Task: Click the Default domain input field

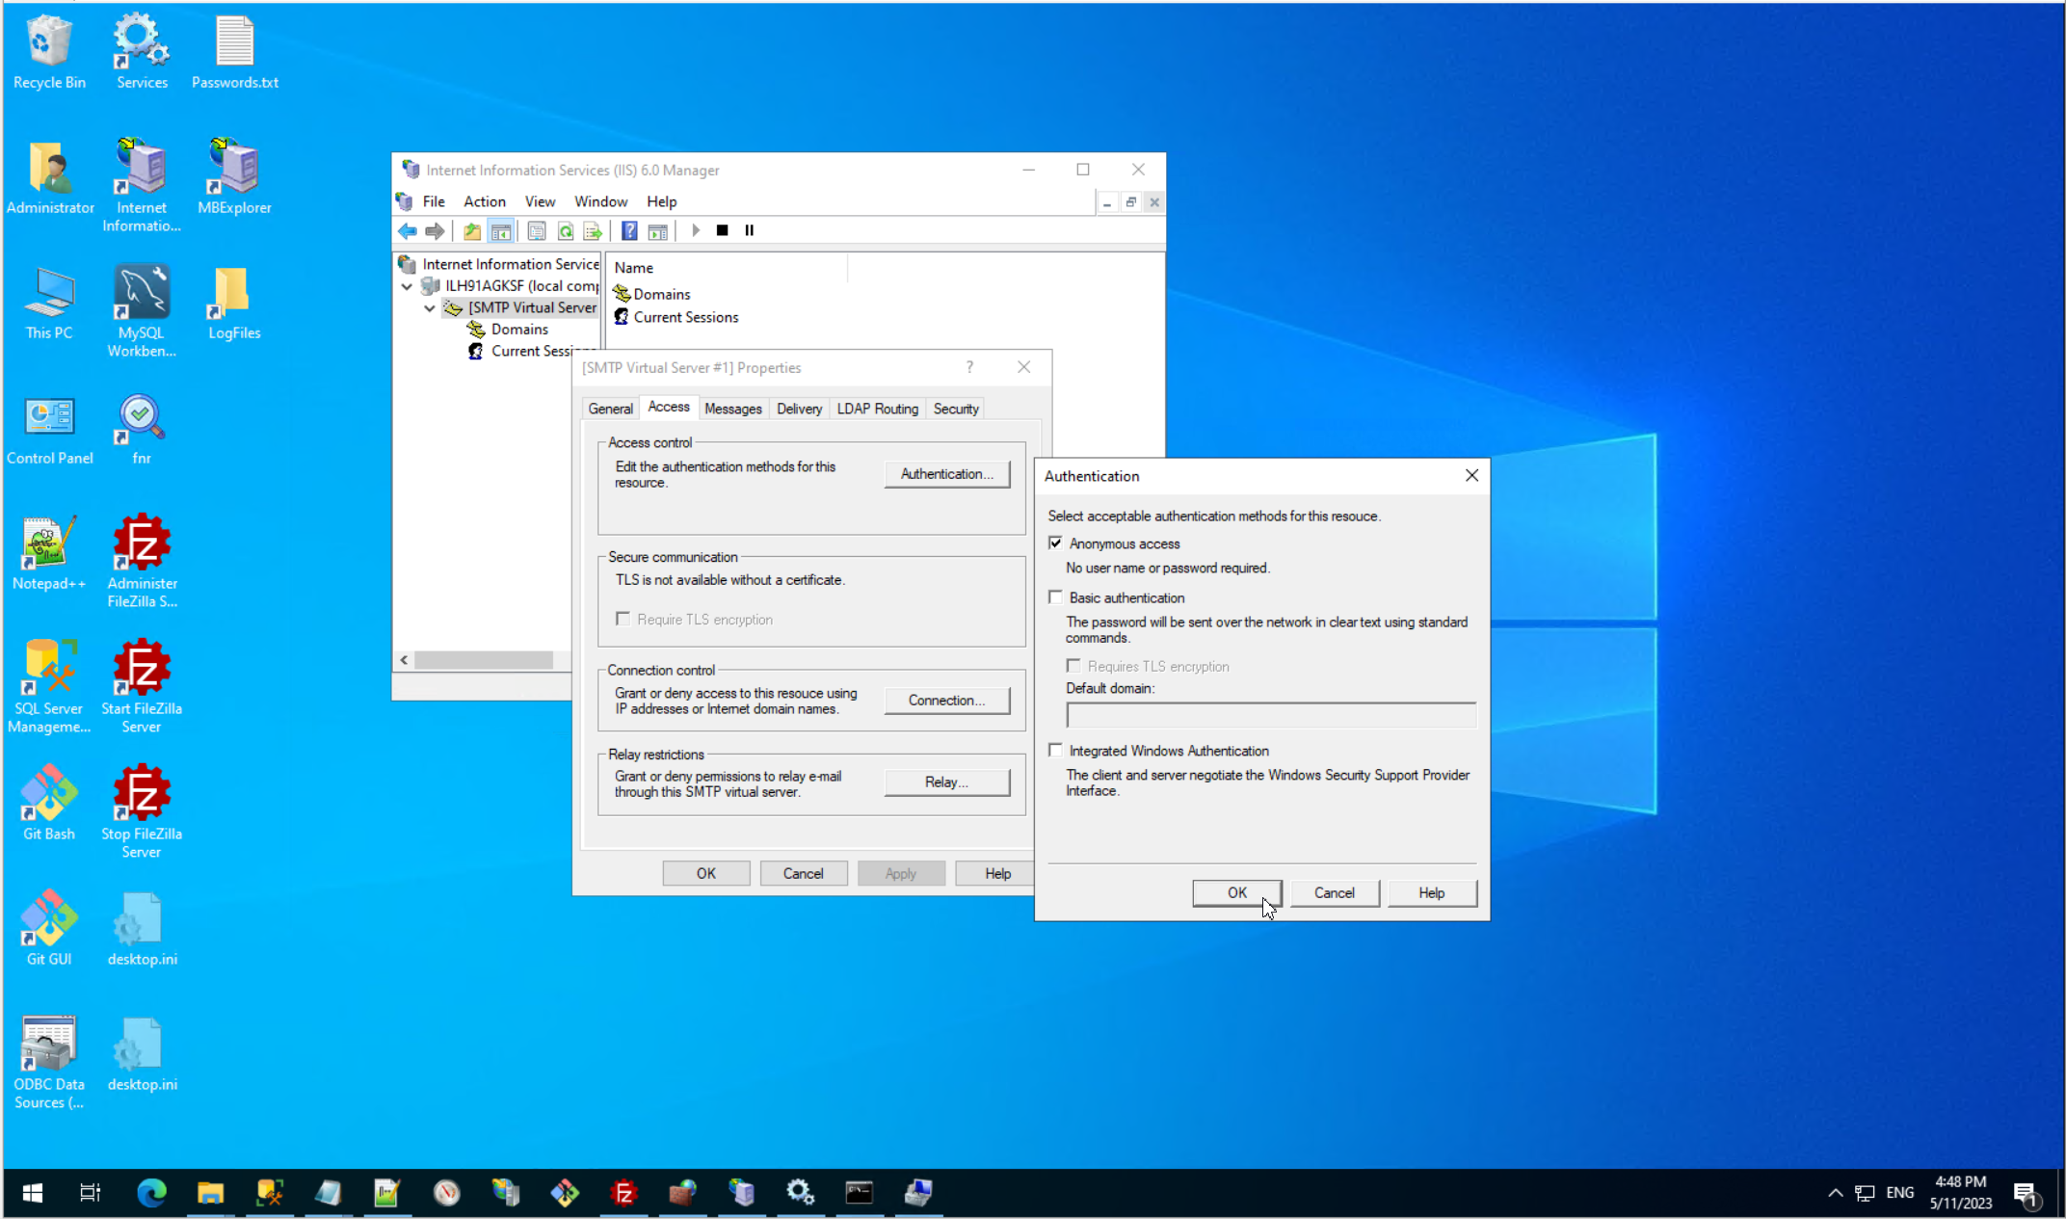Action: pos(1270,715)
